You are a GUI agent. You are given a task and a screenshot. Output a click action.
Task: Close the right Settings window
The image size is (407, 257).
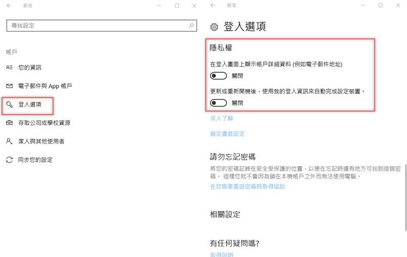pos(398,5)
